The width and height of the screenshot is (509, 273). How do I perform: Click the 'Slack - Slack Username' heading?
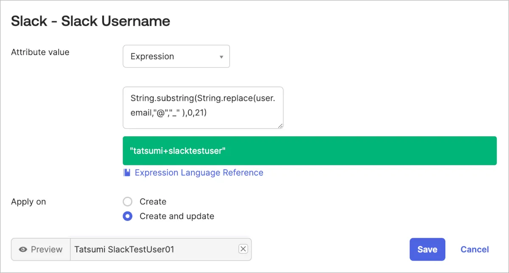coord(90,21)
